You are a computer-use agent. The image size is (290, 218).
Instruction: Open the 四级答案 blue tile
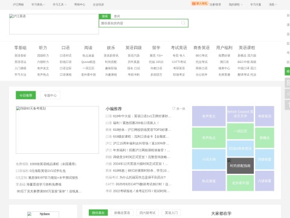265,159
